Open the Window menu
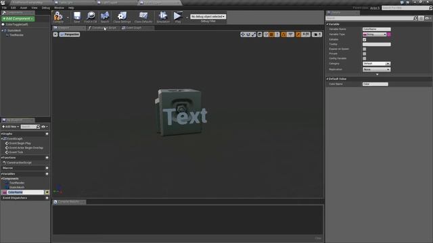The image size is (433, 243). pyautogui.click(x=59, y=8)
